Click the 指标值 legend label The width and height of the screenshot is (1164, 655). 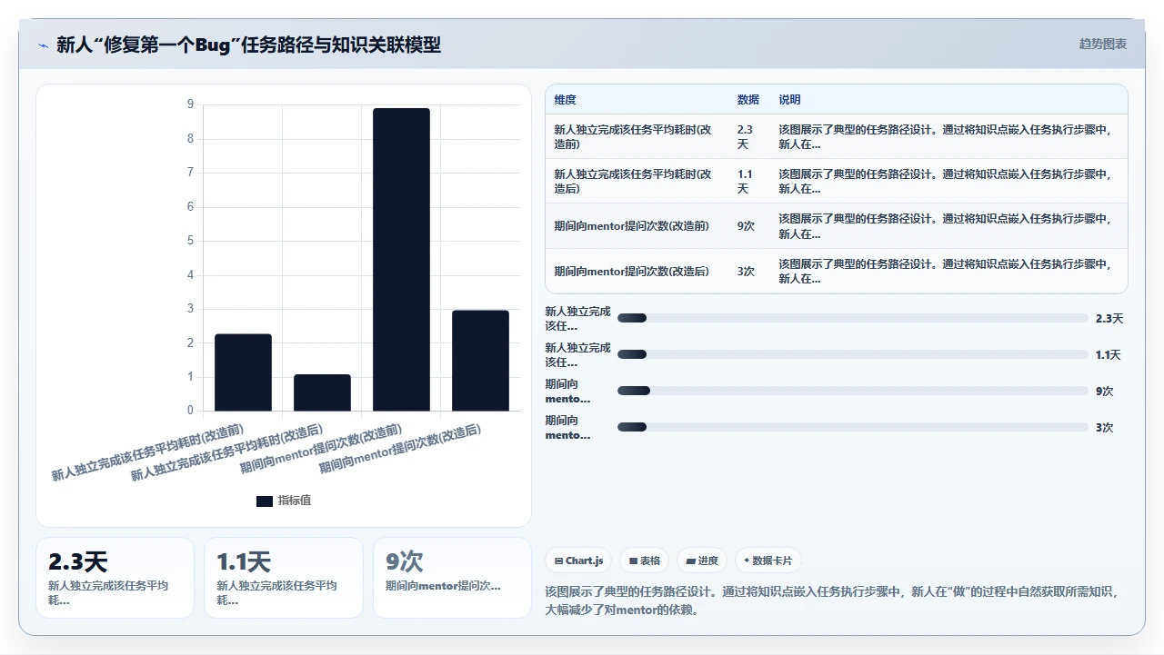pos(295,501)
